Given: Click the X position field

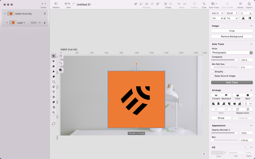Looking at the screenshot, I should tap(217, 13).
